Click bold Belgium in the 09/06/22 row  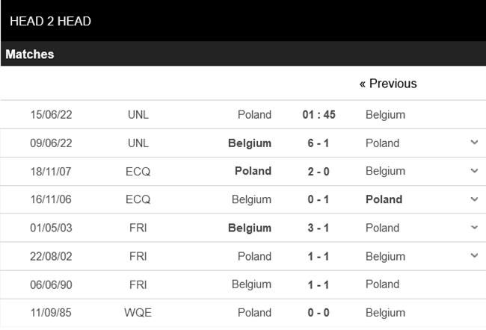tap(250, 143)
